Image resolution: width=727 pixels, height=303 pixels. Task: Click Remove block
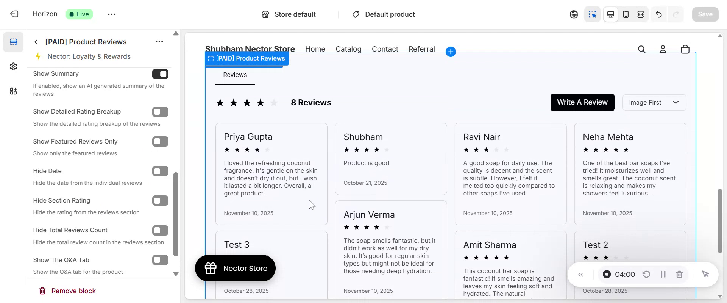[67, 291]
